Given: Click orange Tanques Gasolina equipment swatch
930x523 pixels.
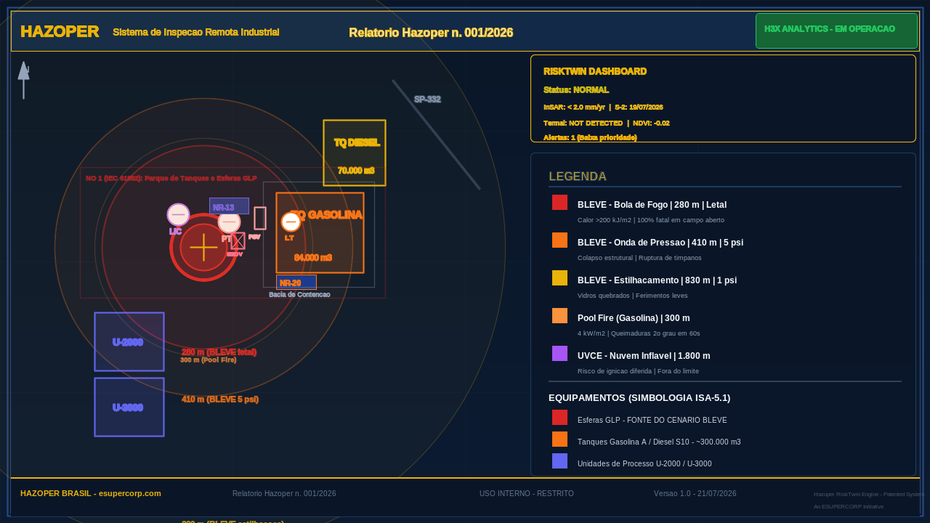Looking at the screenshot, I should pyautogui.click(x=559, y=439).
